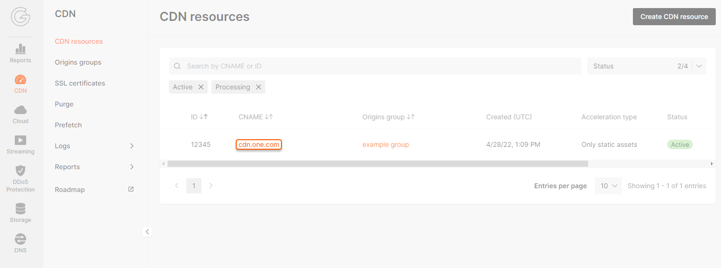Click Create CDN resource button
Viewport: 721px width, 268px height.
[674, 17]
